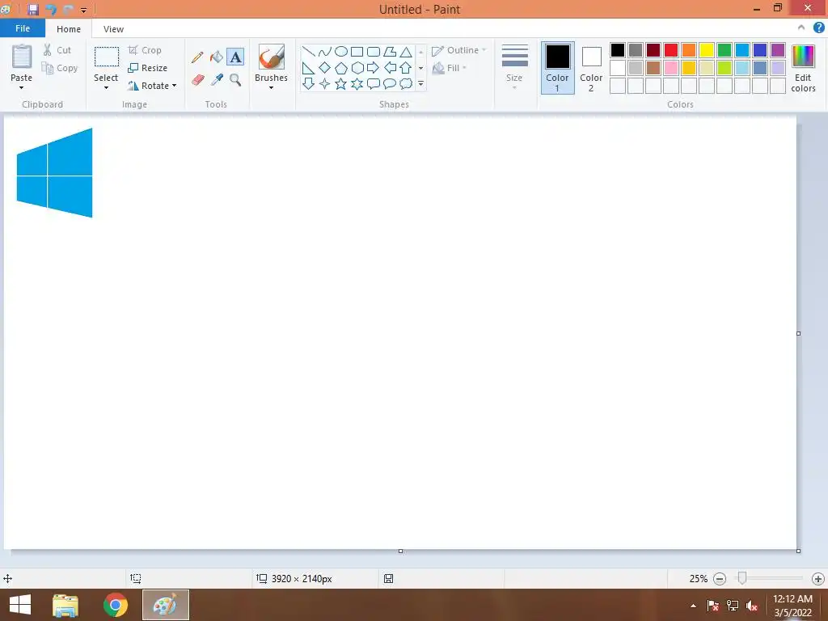Click the Edit colors button

click(803, 68)
